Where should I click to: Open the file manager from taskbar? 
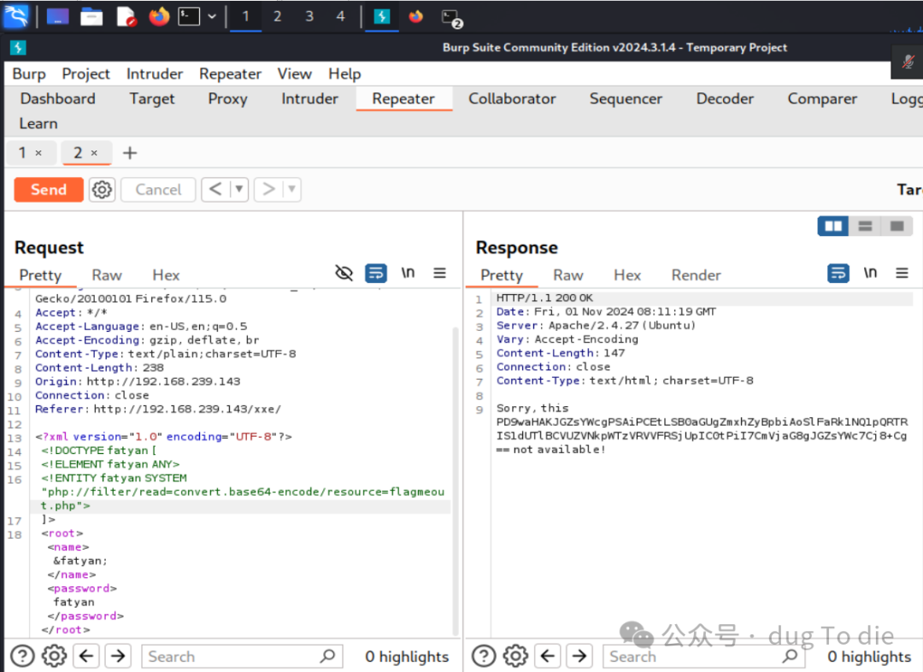click(91, 17)
